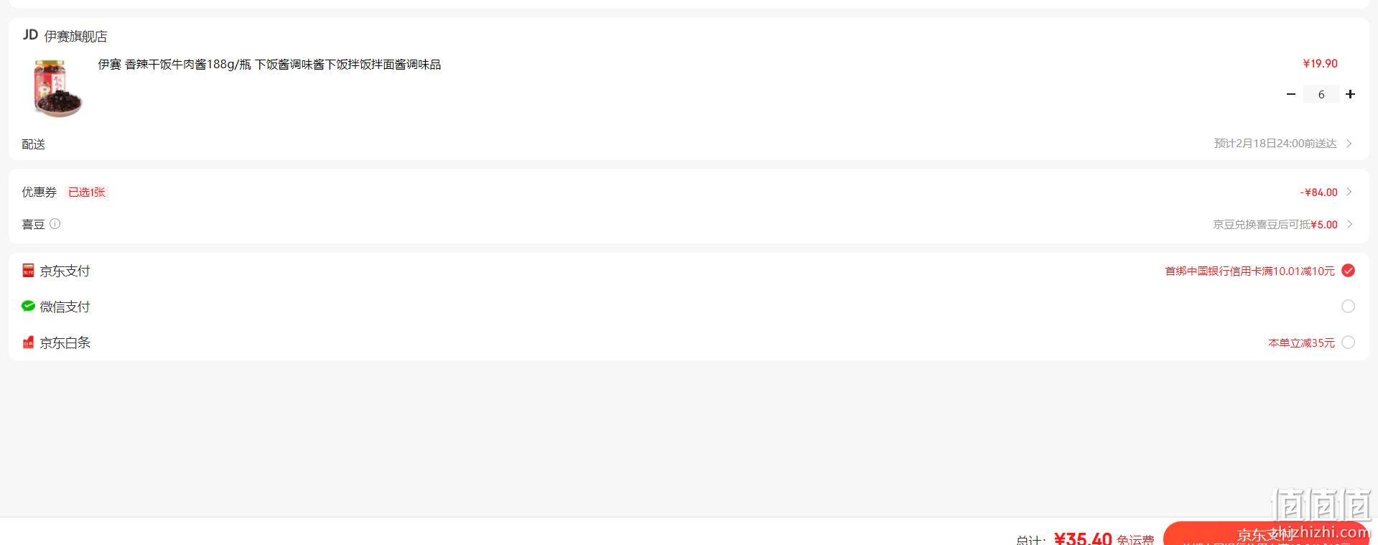
Task: Decrease quantity with the minus button
Action: [x=1290, y=94]
